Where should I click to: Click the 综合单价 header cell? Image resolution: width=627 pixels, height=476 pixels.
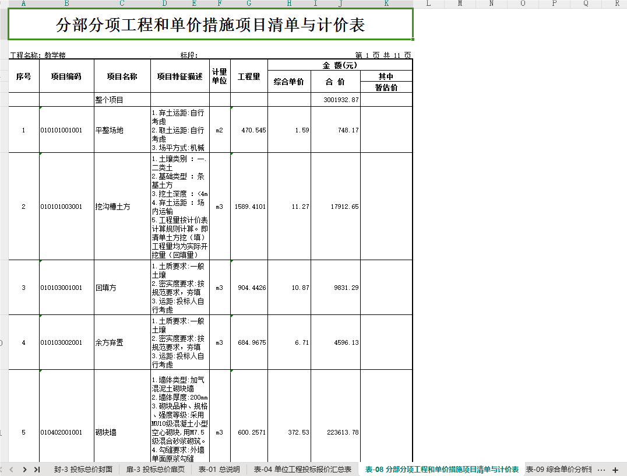click(288, 82)
